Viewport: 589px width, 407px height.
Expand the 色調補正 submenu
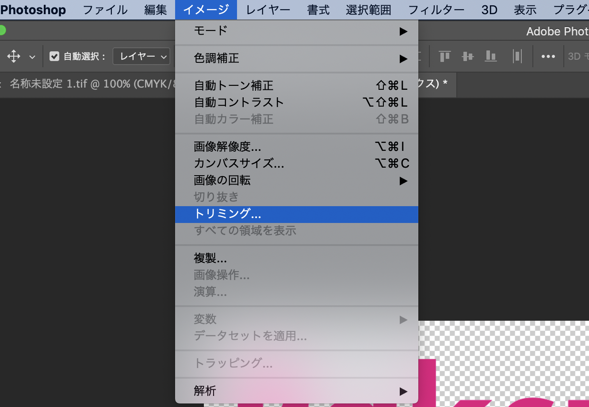296,58
